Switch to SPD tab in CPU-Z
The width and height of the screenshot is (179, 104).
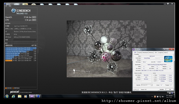[156, 53]
